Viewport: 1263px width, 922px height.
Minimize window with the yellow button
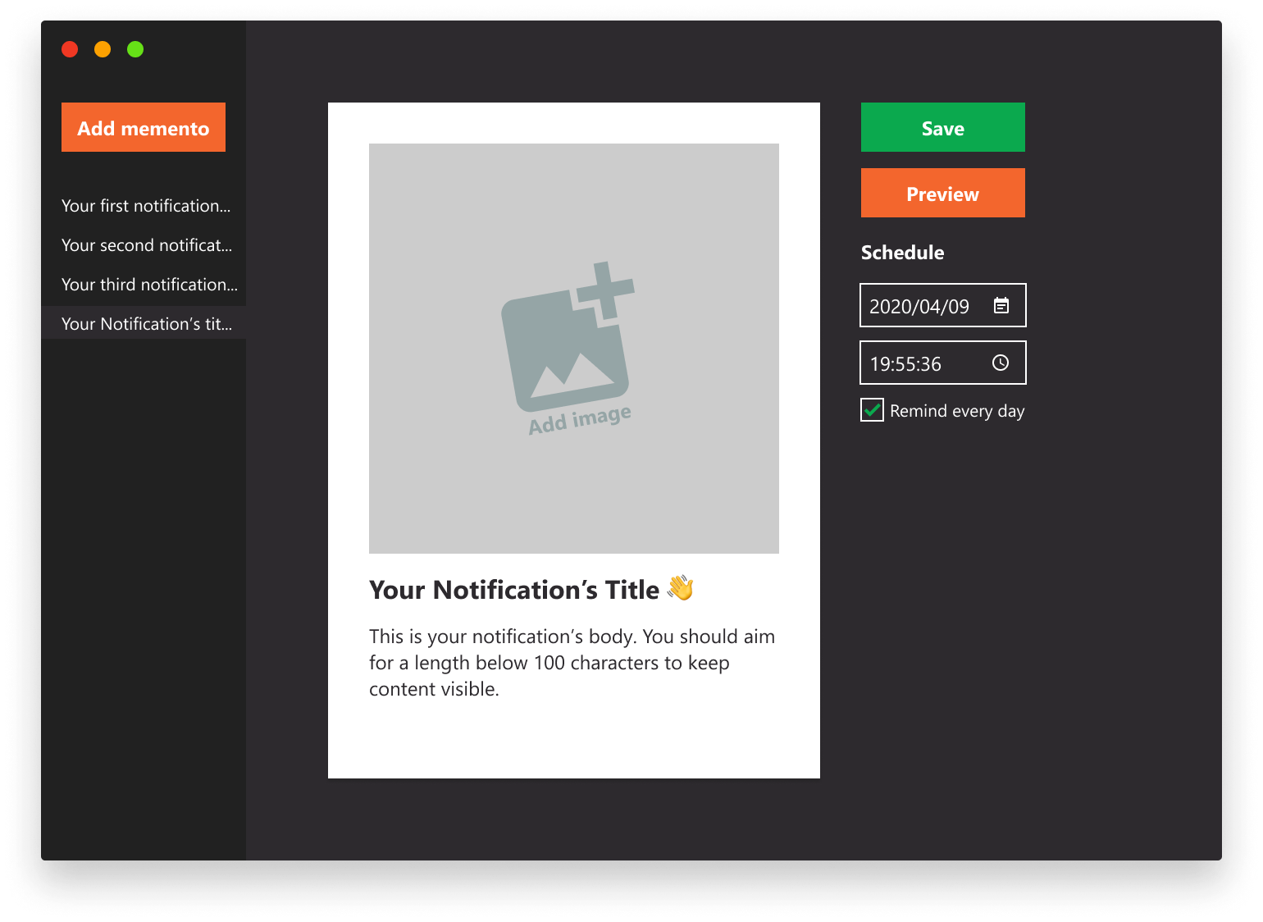coord(103,49)
